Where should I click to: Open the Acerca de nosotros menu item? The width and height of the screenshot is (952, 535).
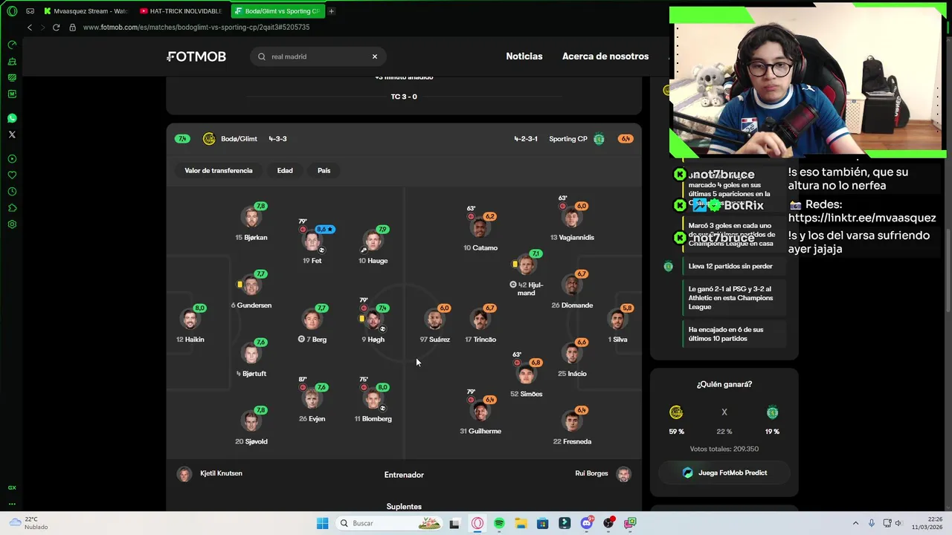pos(605,56)
